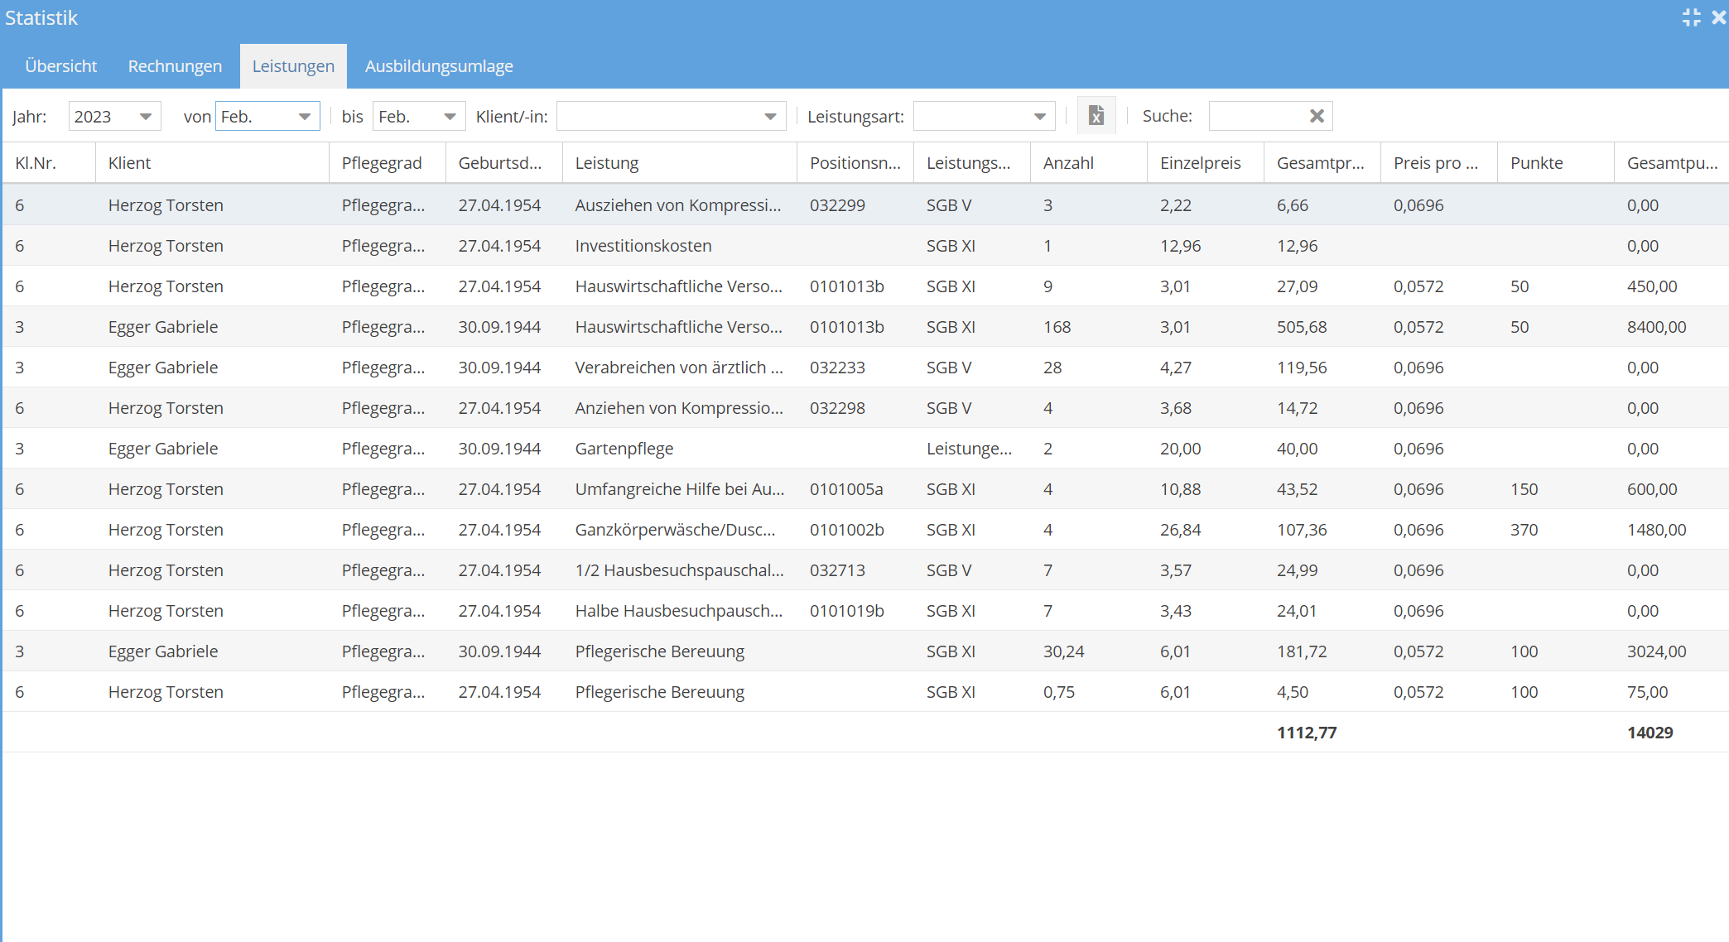
Task: Collapse the Statistik window using the shrink icon
Action: tap(1691, 17)
